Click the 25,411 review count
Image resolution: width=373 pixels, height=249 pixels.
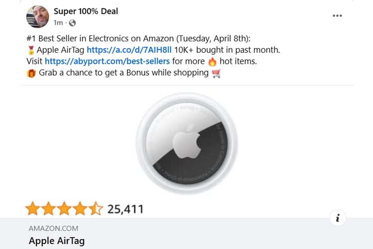[x=125, y=209]
